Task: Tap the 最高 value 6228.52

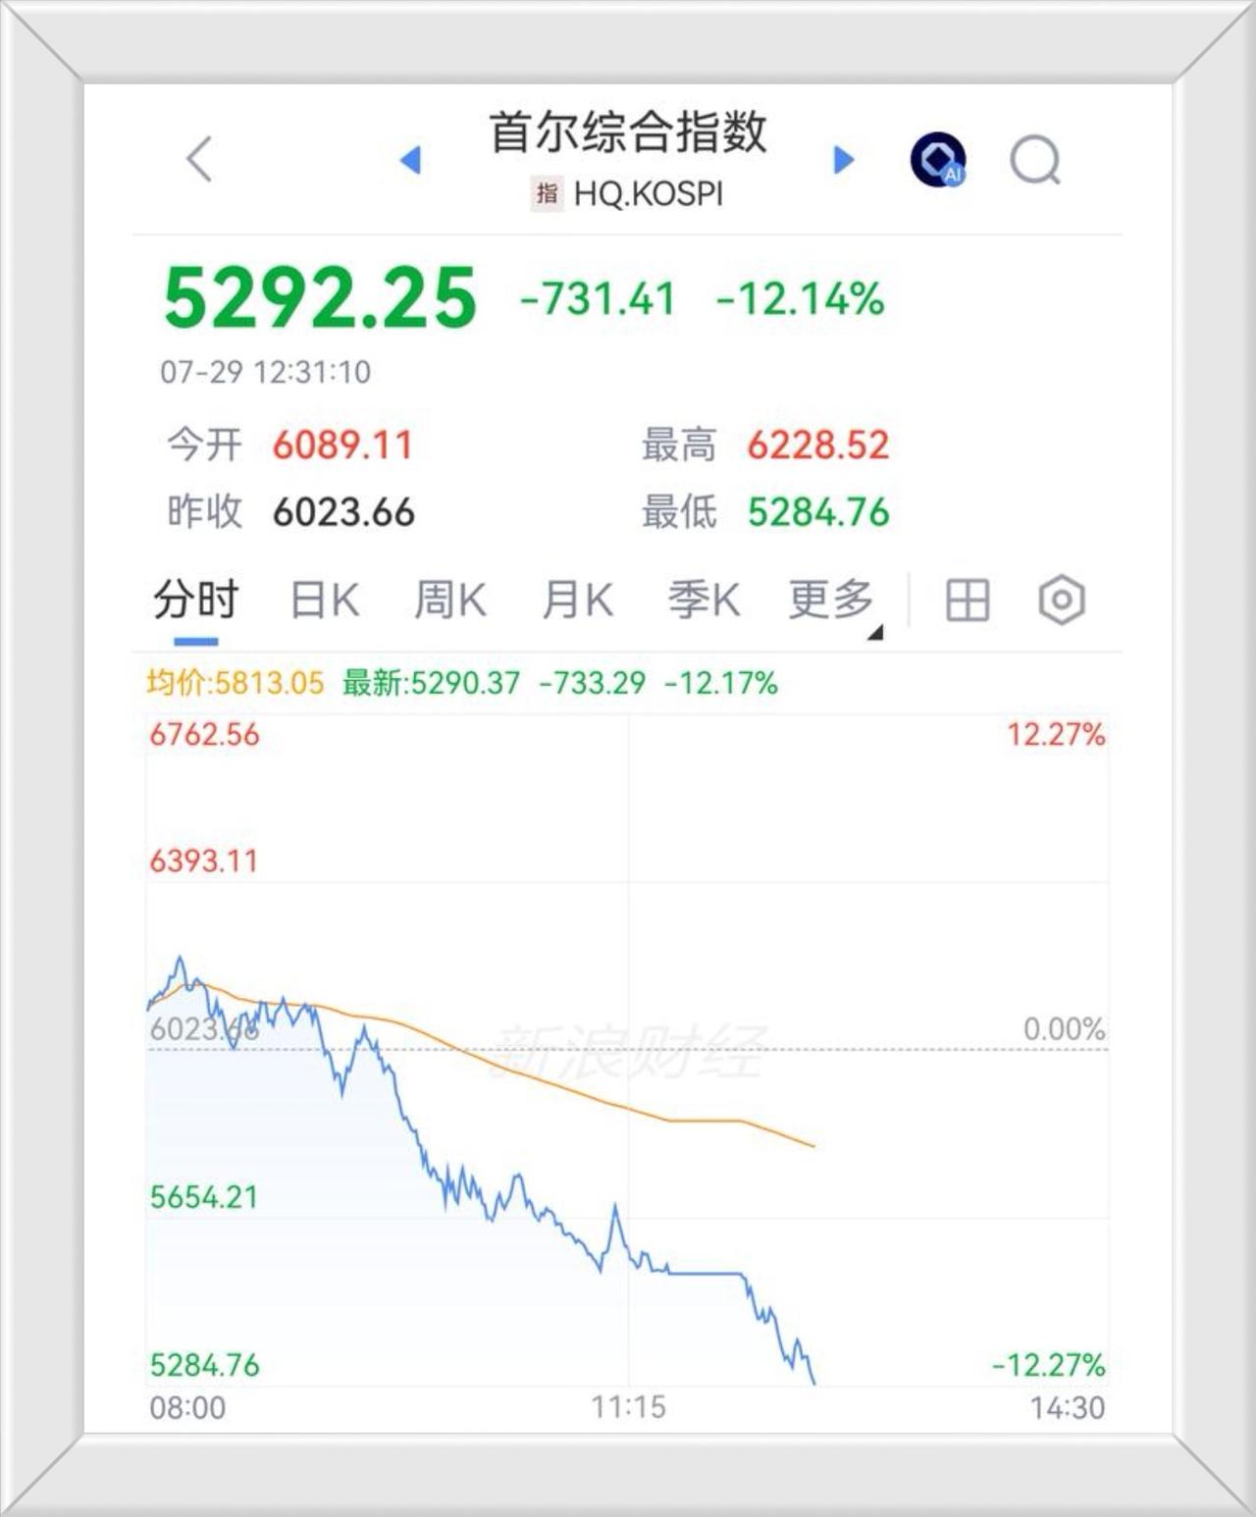Action: (x=818, y=445)
